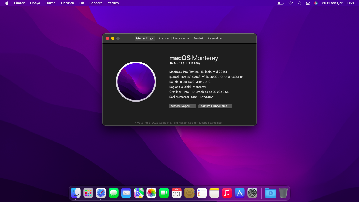The width and height of the screenshot is (359, 202).
Task: Open Downloads folder in the Dock
Action: pos(271,193)
